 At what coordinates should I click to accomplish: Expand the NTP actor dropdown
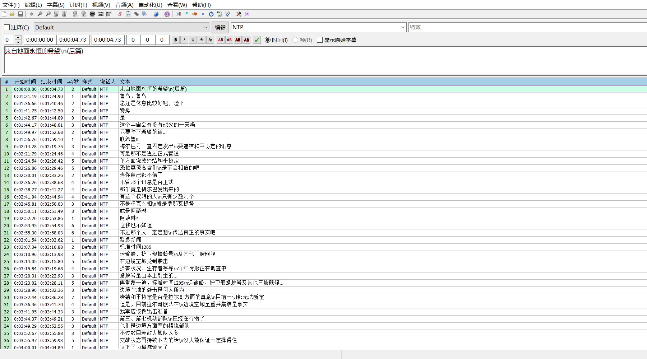click(403, 27)
